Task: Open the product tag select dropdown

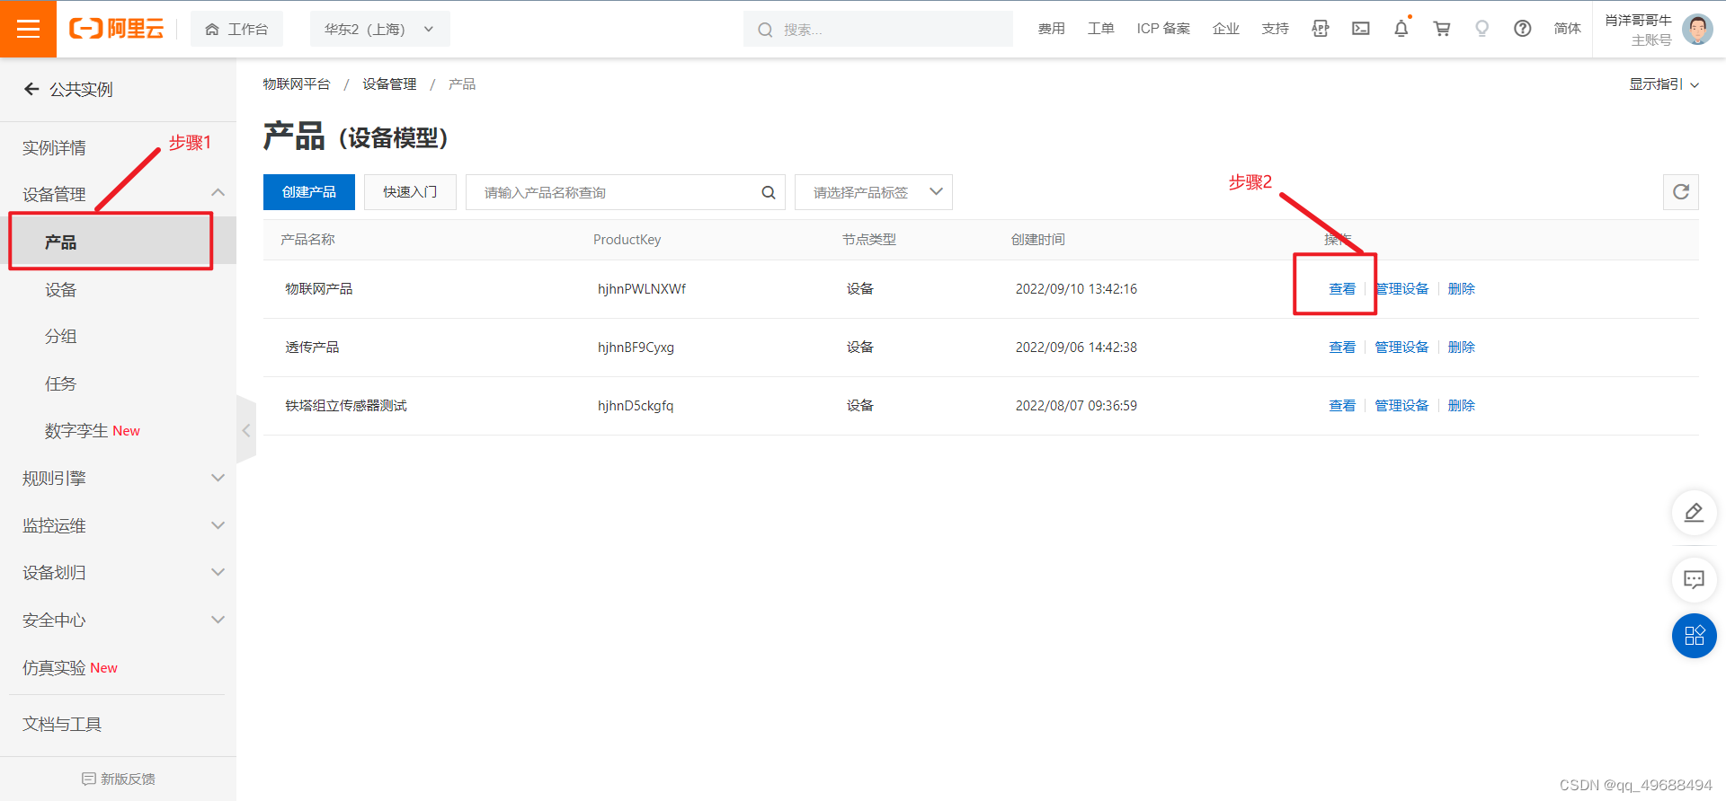Action: 873,192
